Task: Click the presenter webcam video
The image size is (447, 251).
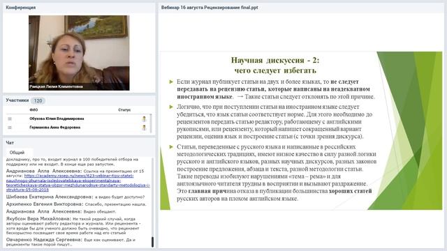Action: [x=79, y=53]
